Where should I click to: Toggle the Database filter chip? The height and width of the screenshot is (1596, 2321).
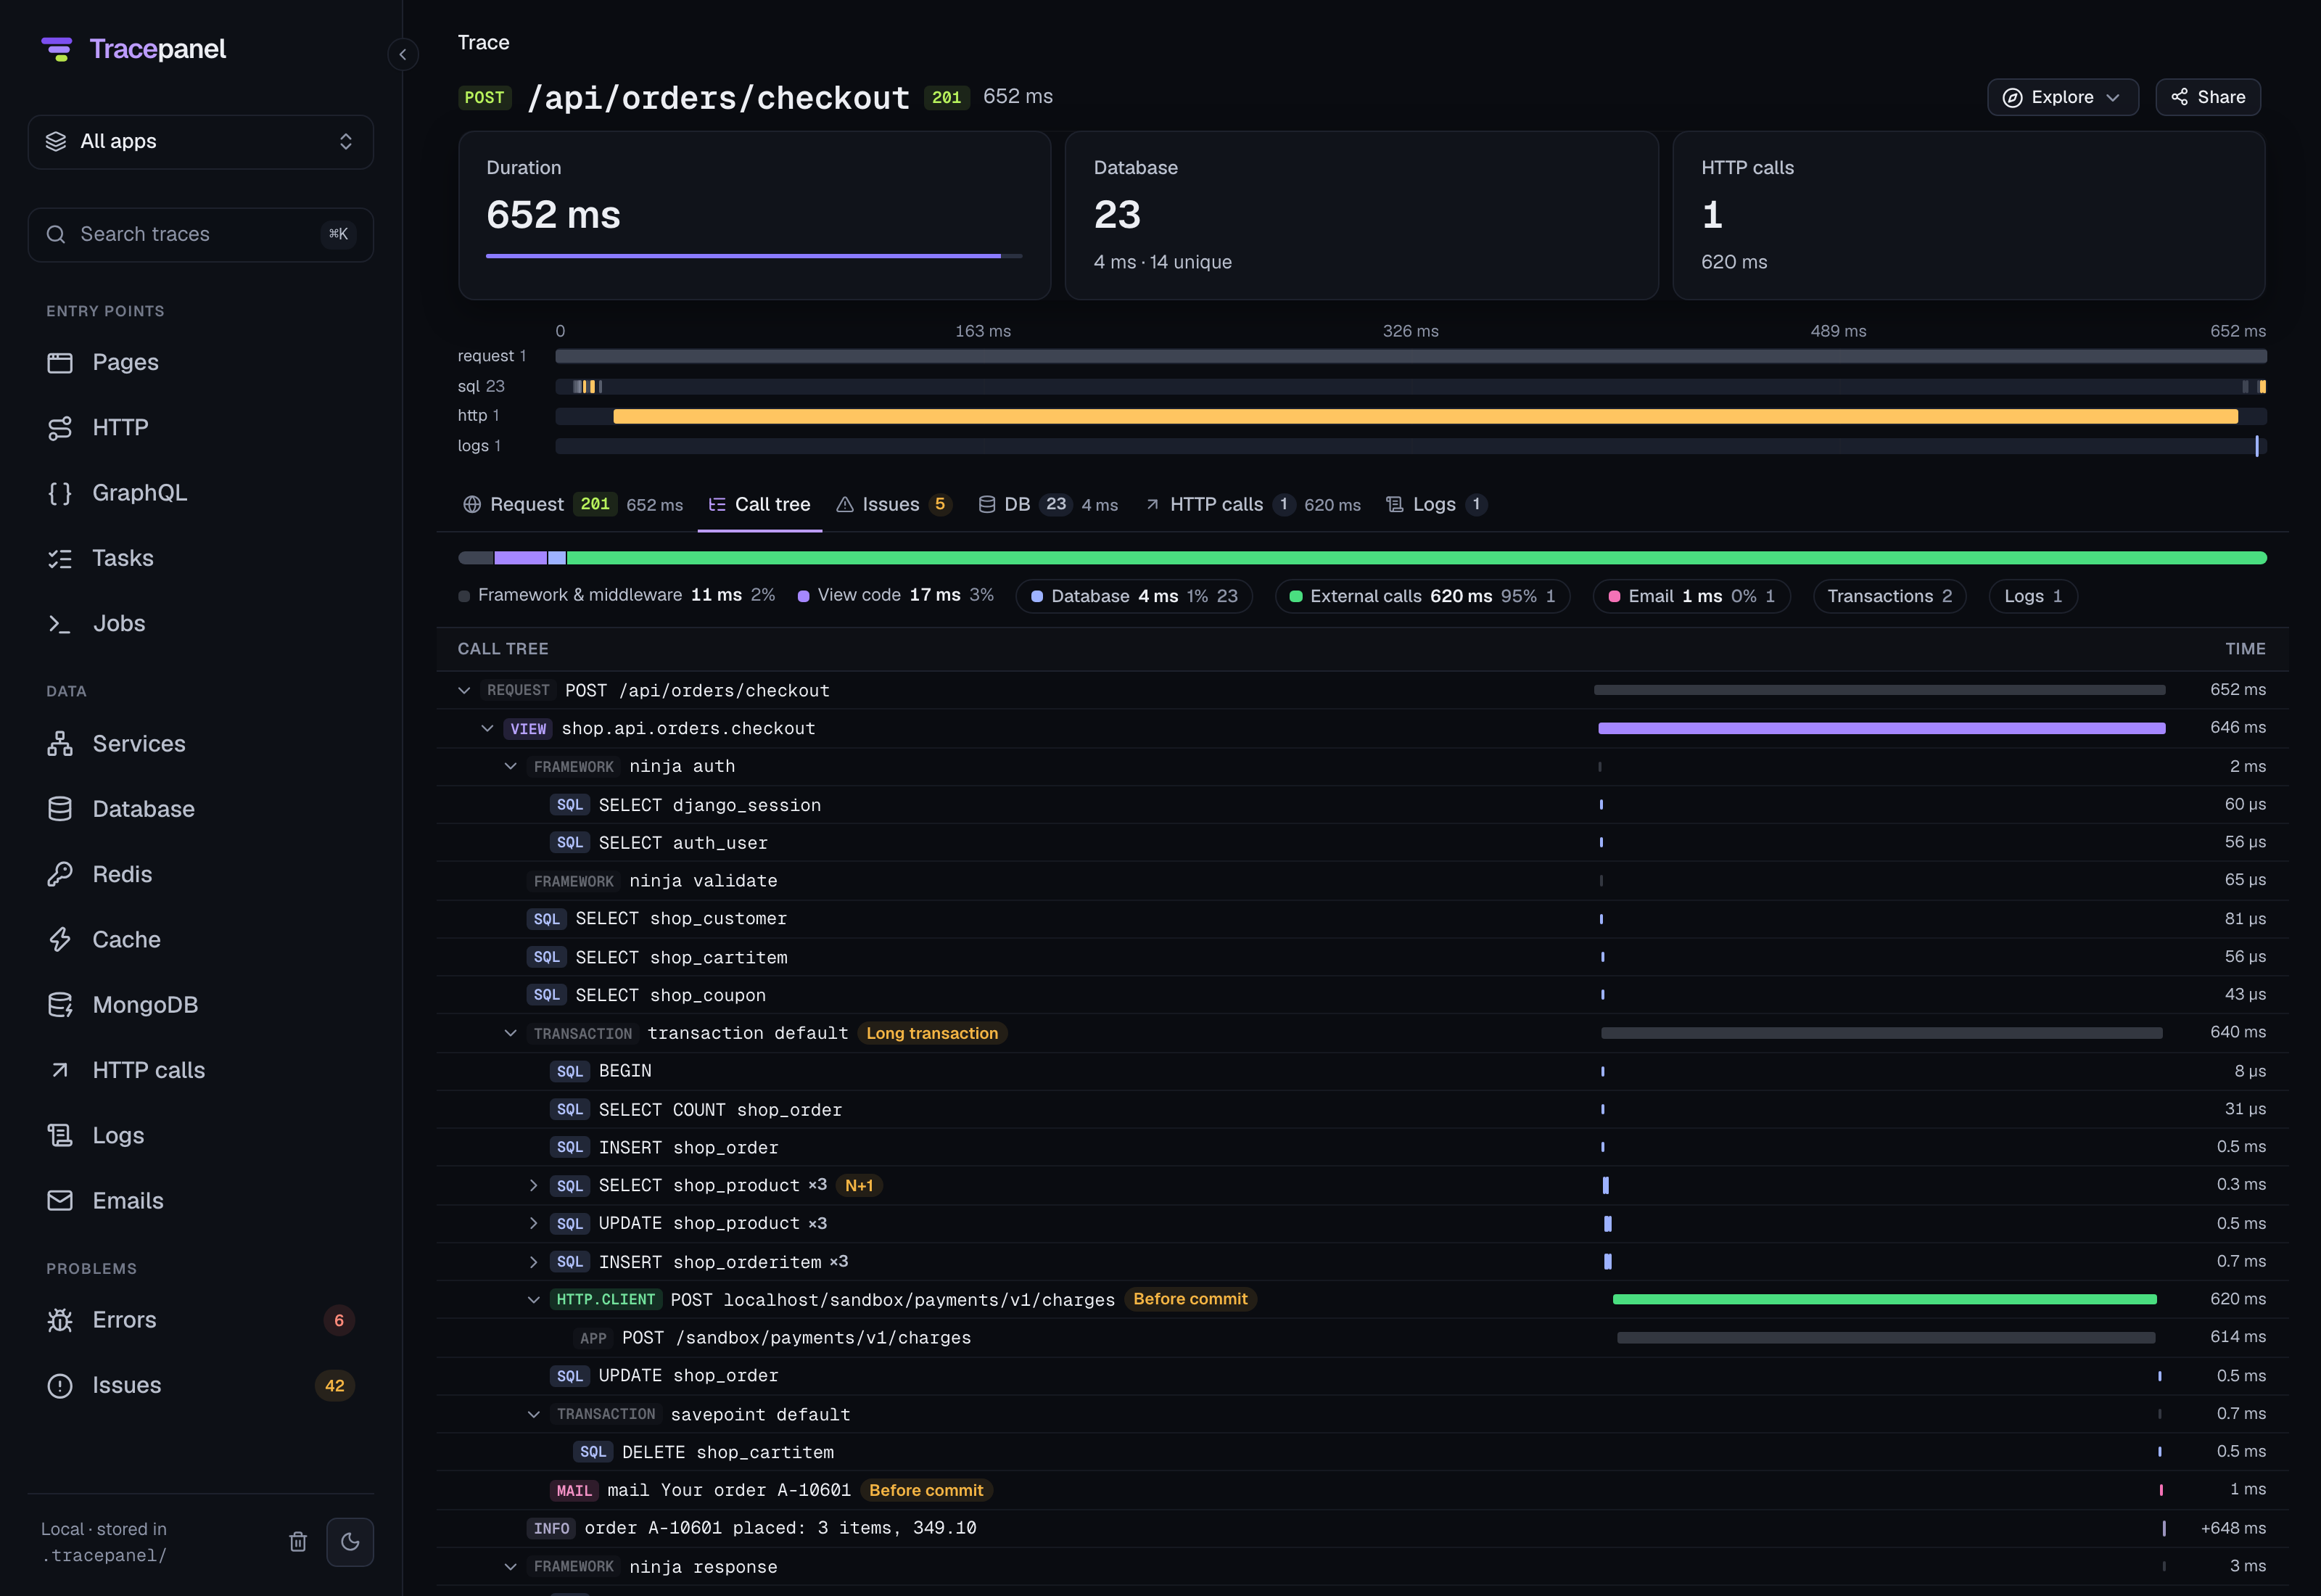(1134, 596)
